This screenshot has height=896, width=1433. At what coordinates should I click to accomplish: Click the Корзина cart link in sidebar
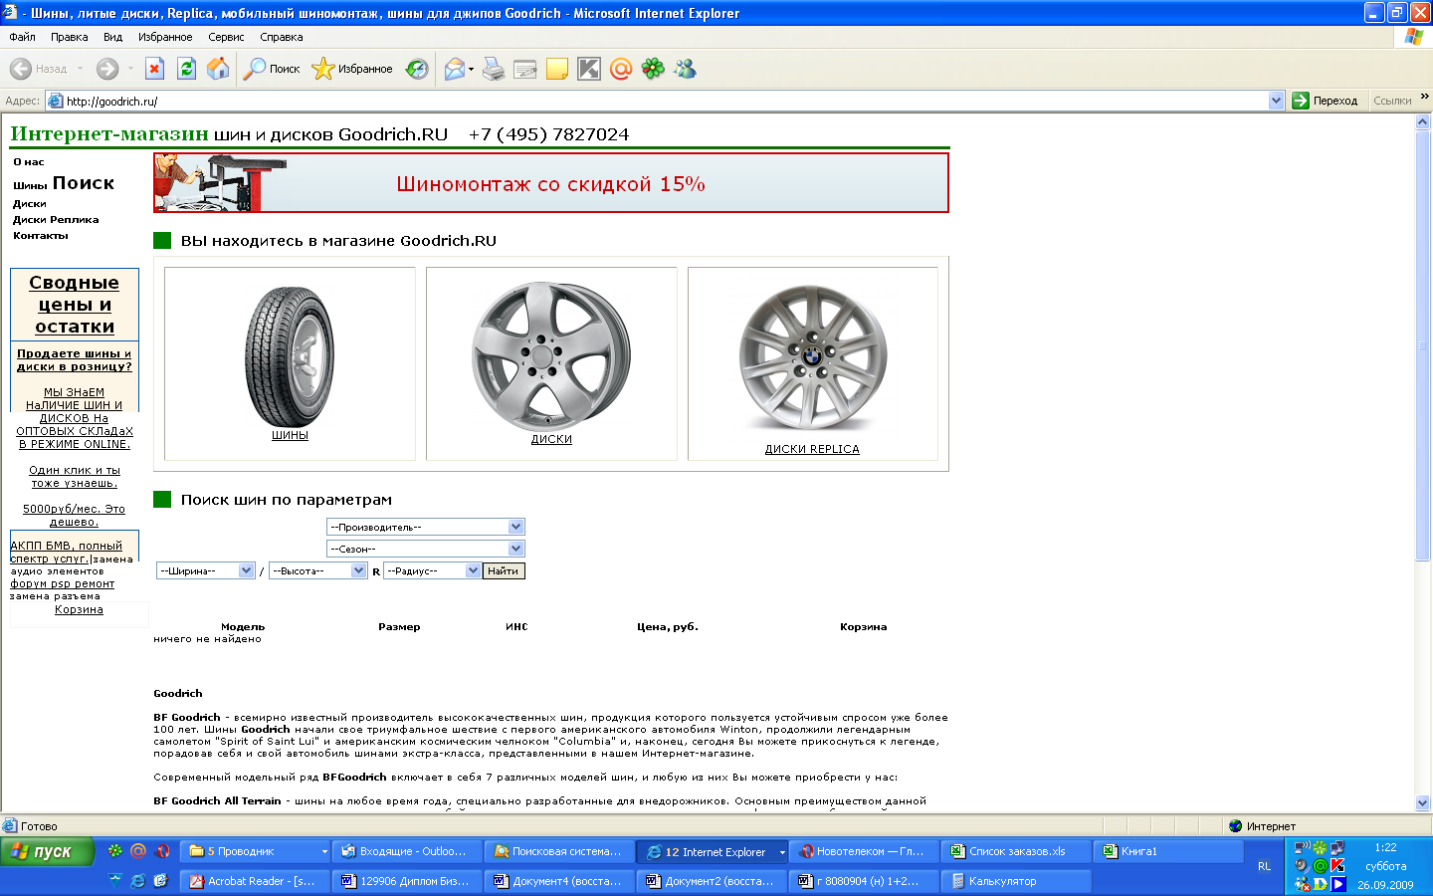point(79,609)
